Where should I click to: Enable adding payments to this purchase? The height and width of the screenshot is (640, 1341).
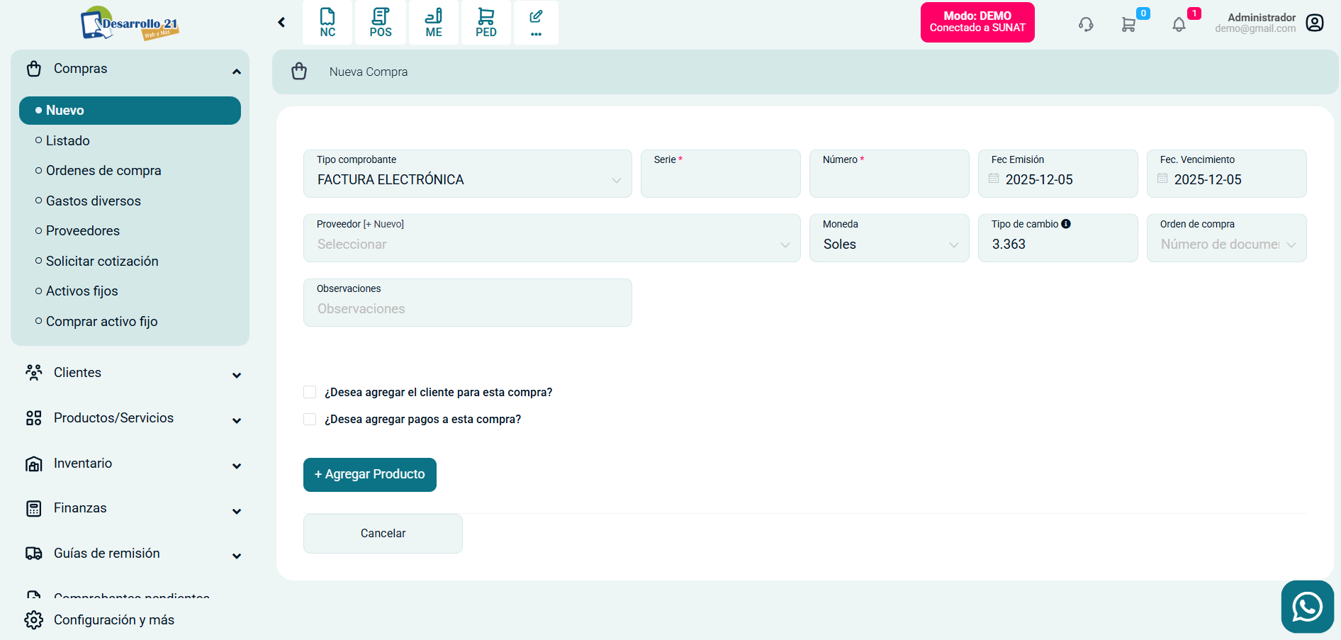(310, 419)
